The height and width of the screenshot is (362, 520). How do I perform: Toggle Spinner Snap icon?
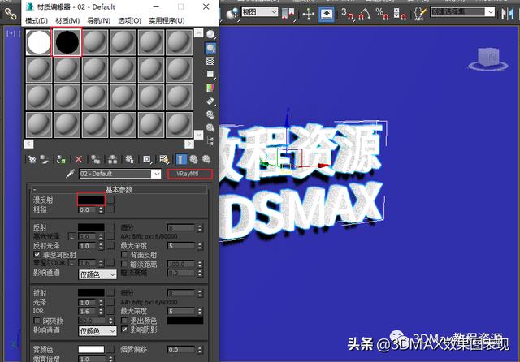pos(399,14)
